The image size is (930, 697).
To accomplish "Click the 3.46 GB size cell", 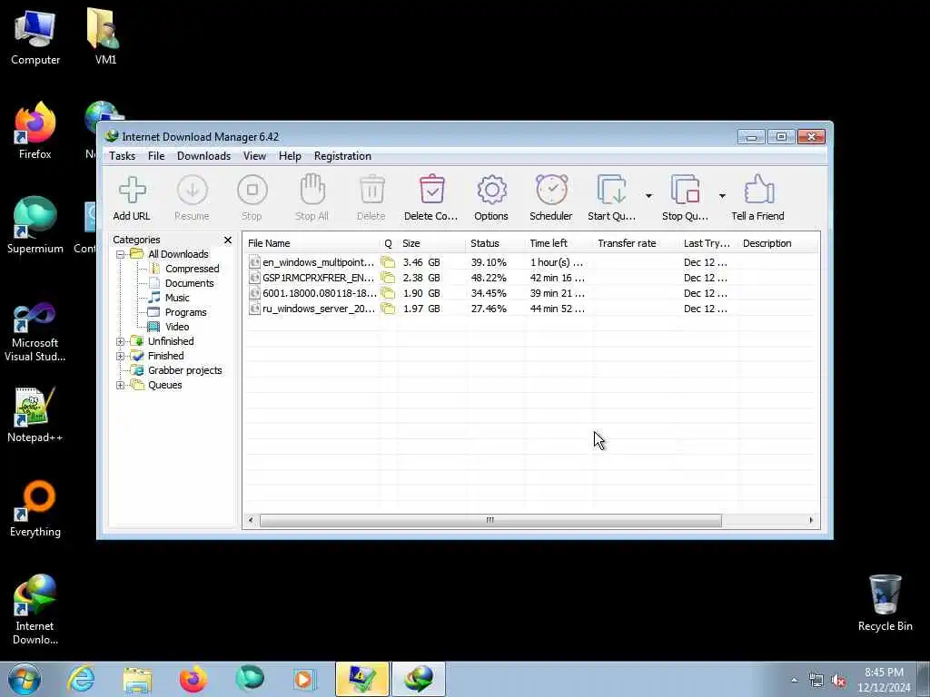I will pos(421,262).
